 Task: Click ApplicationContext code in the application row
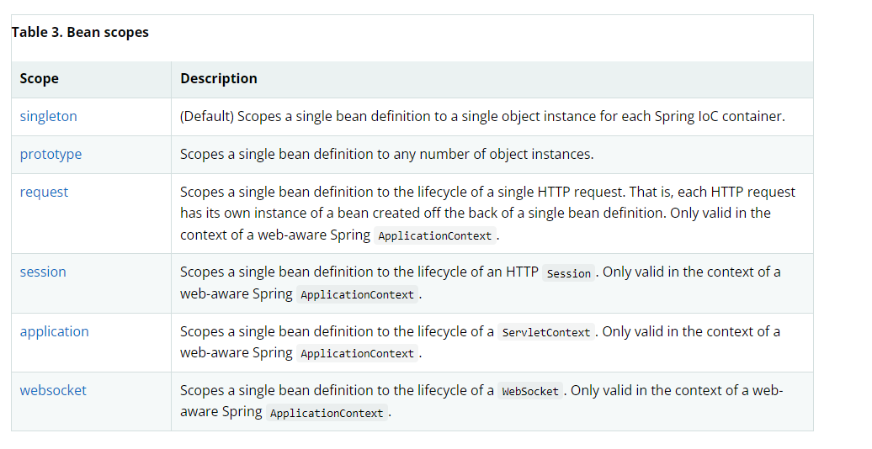[357, 354]
